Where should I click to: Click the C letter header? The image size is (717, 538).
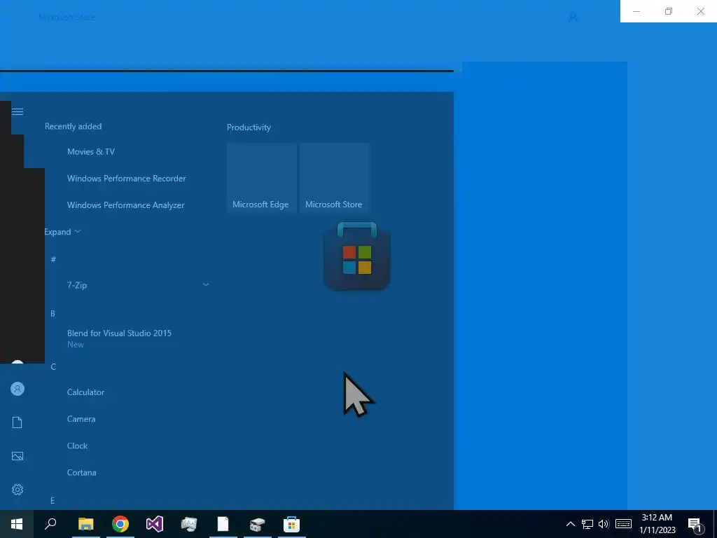coord(53,367)
